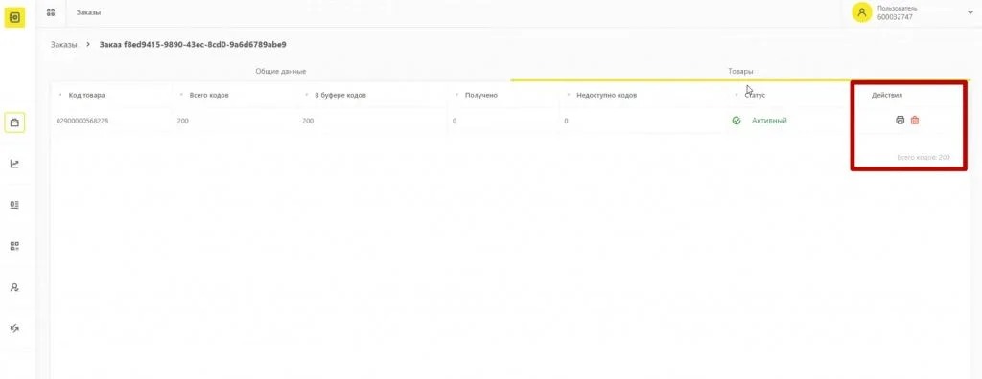Open the list documents sidebar icon
This screenshot has width=982, height=379.
coord(14,205)
